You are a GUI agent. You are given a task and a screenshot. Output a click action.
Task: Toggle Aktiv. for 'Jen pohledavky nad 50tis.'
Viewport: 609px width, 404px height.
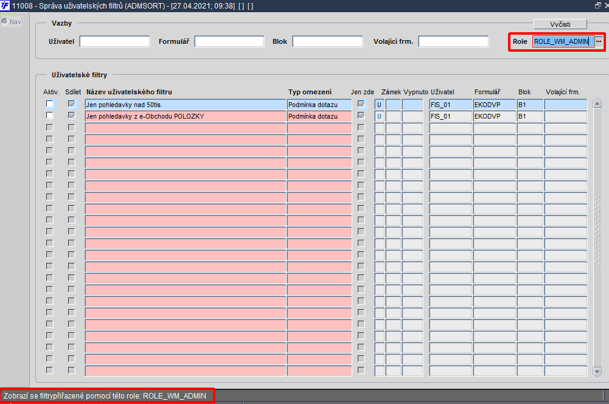click(x=49, y=104)
